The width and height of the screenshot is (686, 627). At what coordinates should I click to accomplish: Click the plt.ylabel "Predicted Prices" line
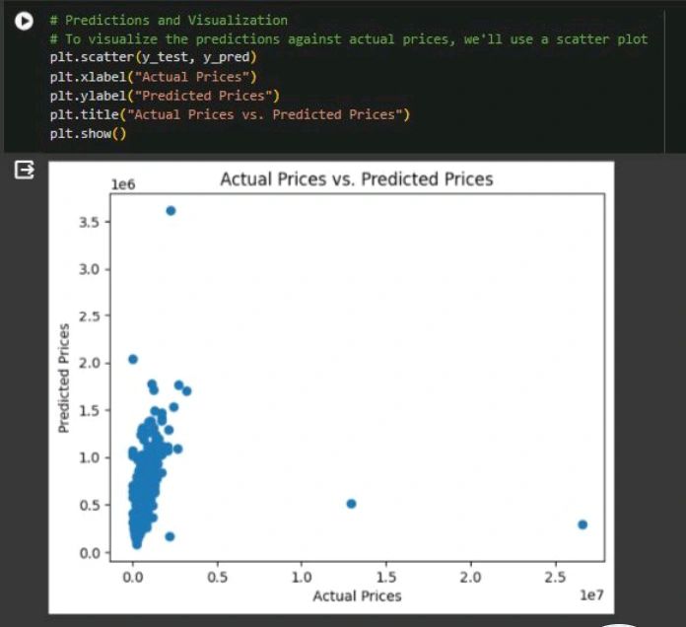pyautogui.click(x=165, y=96)
